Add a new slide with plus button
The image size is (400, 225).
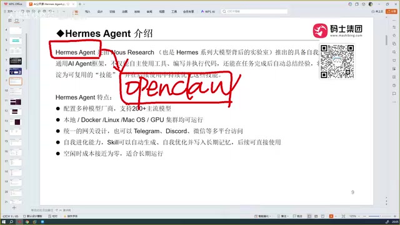click(x=14, y=207)
